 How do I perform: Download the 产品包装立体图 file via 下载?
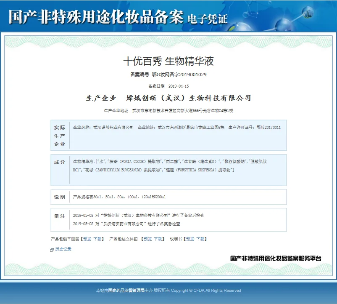coord(158,239)
